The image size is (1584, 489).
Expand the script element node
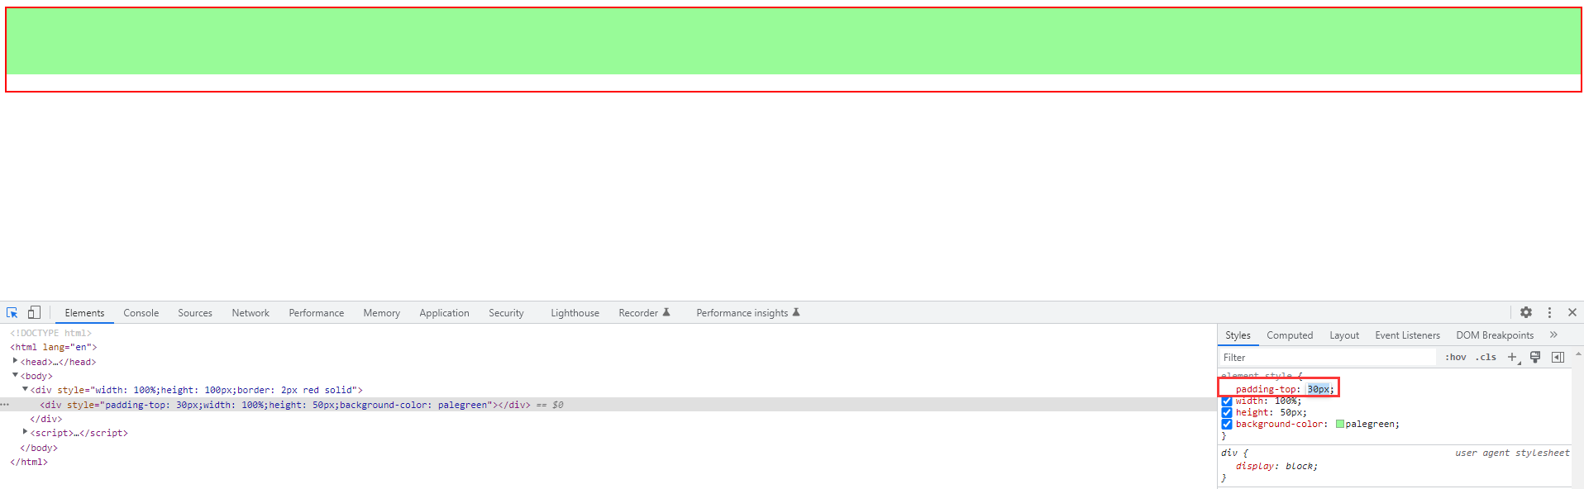point(25,432)
